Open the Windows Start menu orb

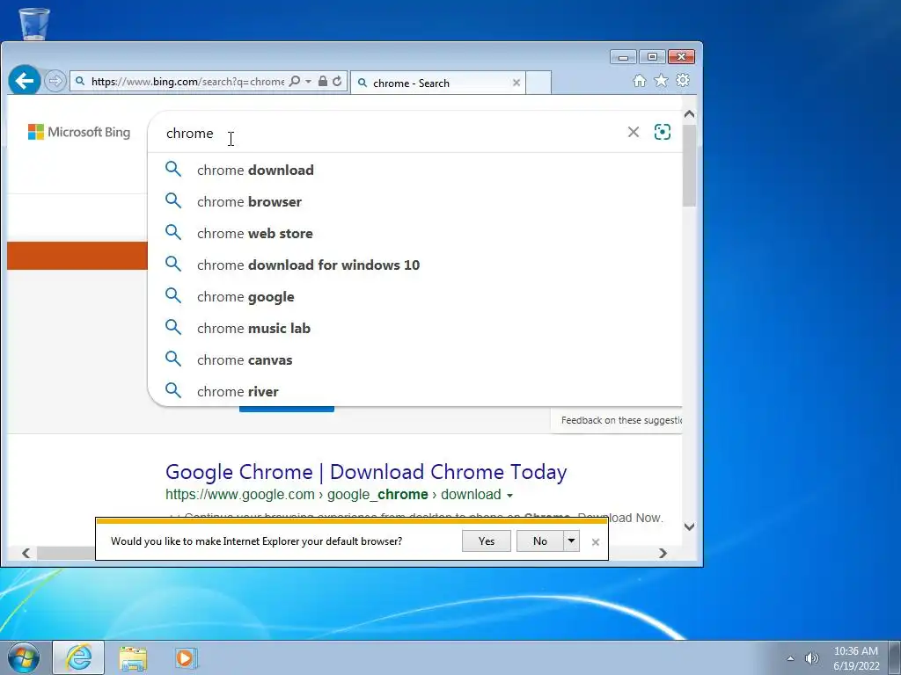click(x=24, y=657)
